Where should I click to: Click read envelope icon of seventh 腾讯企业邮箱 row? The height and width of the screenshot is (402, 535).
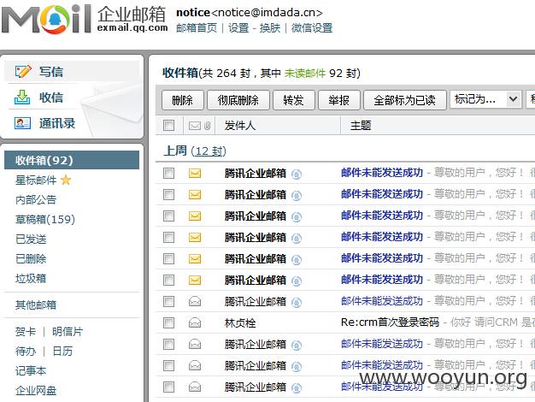[195, 301]
